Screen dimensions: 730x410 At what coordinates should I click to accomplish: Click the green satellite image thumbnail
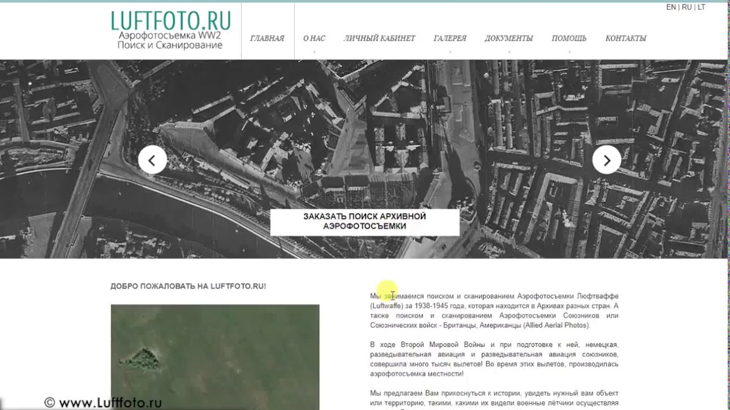pos(215,357)
